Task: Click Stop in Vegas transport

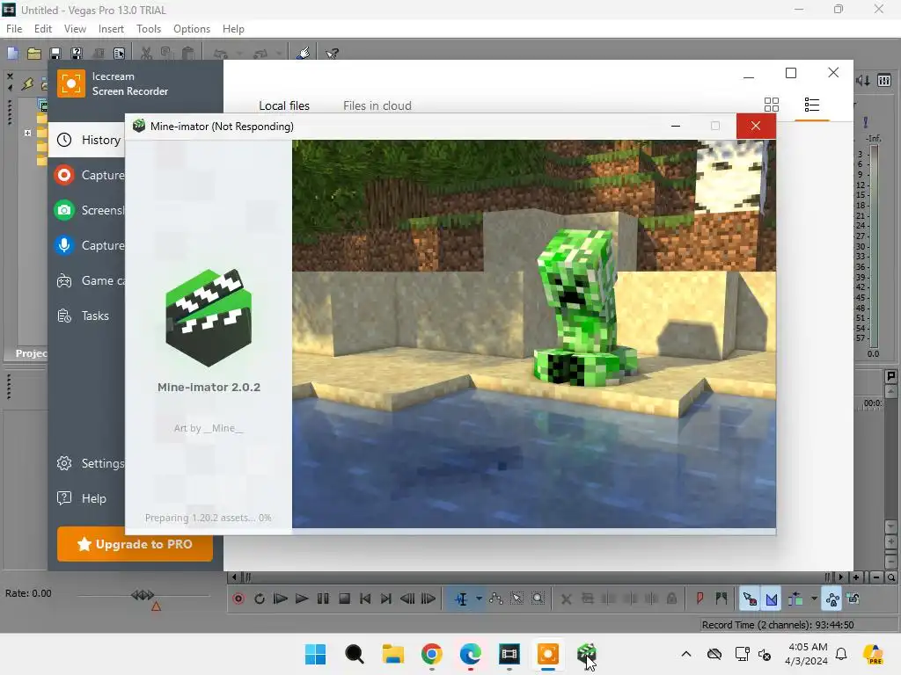Action: [x=344, y=599]
